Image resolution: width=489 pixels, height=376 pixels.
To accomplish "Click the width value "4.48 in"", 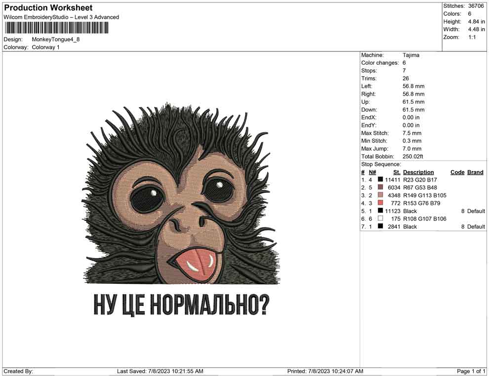I will (477, 29).
